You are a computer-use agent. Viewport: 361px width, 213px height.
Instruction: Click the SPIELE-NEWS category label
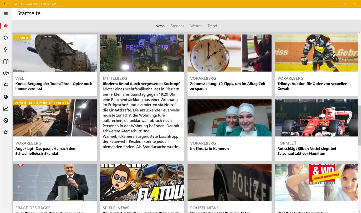coord(116,208)
